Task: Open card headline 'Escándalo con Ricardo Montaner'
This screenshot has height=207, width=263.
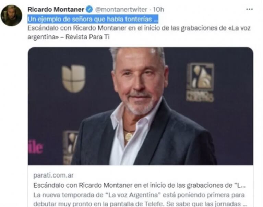Action: point(139,185)
